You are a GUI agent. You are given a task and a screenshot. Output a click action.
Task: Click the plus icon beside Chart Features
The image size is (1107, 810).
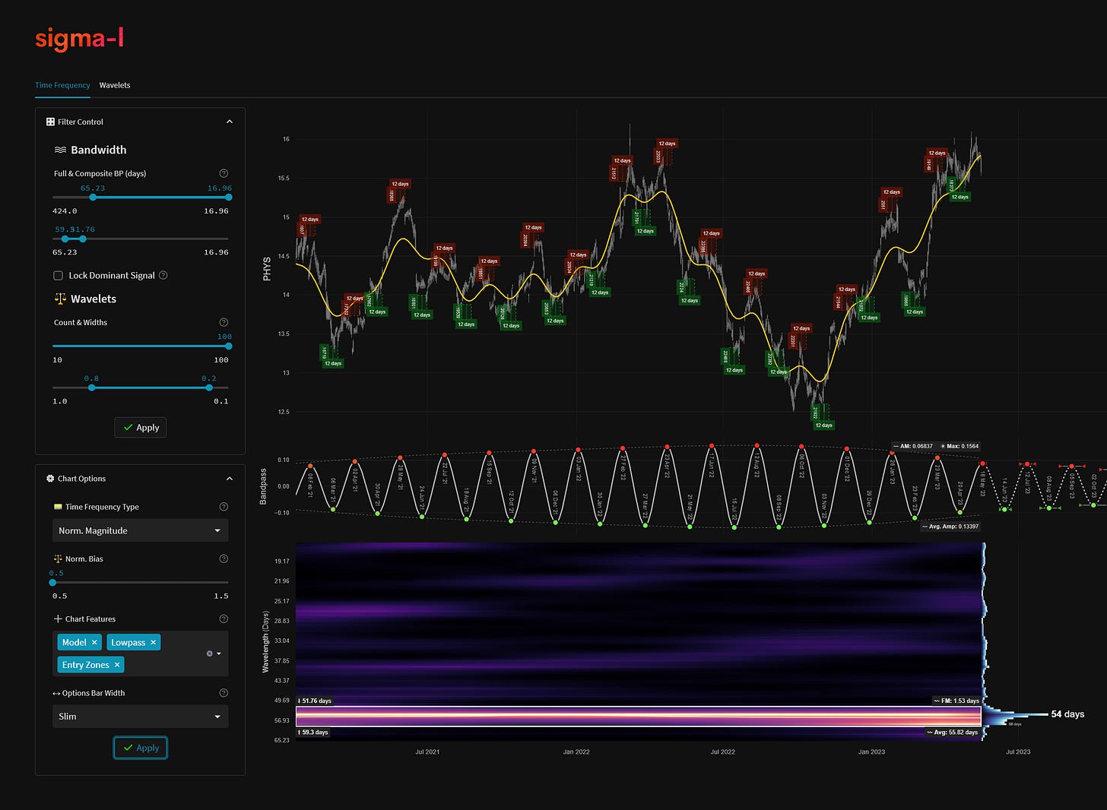pyautogui.click(x=58, y=619)
